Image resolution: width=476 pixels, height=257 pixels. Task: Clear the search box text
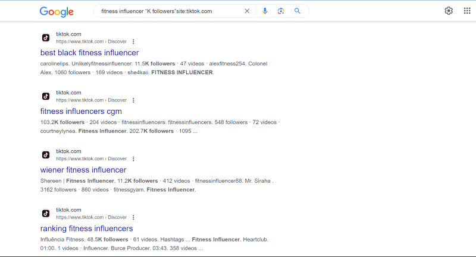(x=247, y=11)
